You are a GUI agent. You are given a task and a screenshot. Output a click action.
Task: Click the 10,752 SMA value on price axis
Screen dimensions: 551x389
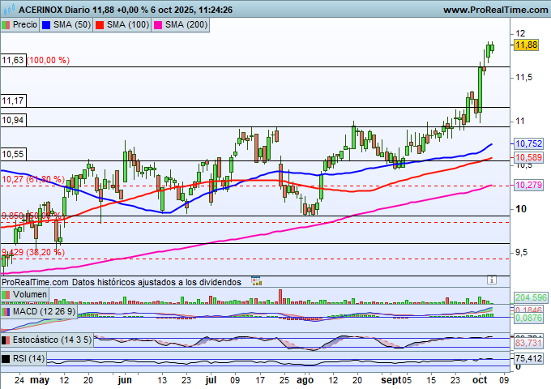coord(528,143)
